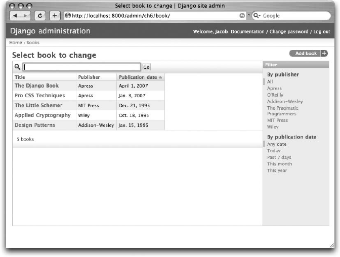This screenshot has width=340, height=257.
Task: Add a bookmark with the plus button
Action: pos(55,16)
